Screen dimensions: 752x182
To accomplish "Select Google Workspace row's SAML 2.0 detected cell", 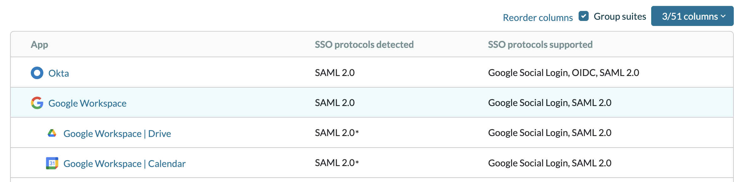I will tap(335, 103).
